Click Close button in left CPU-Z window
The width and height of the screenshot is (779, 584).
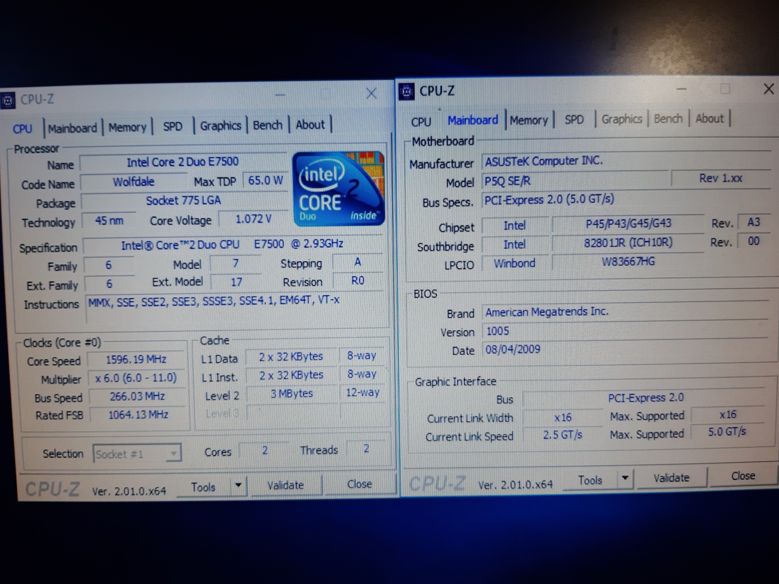click(359, 484)
